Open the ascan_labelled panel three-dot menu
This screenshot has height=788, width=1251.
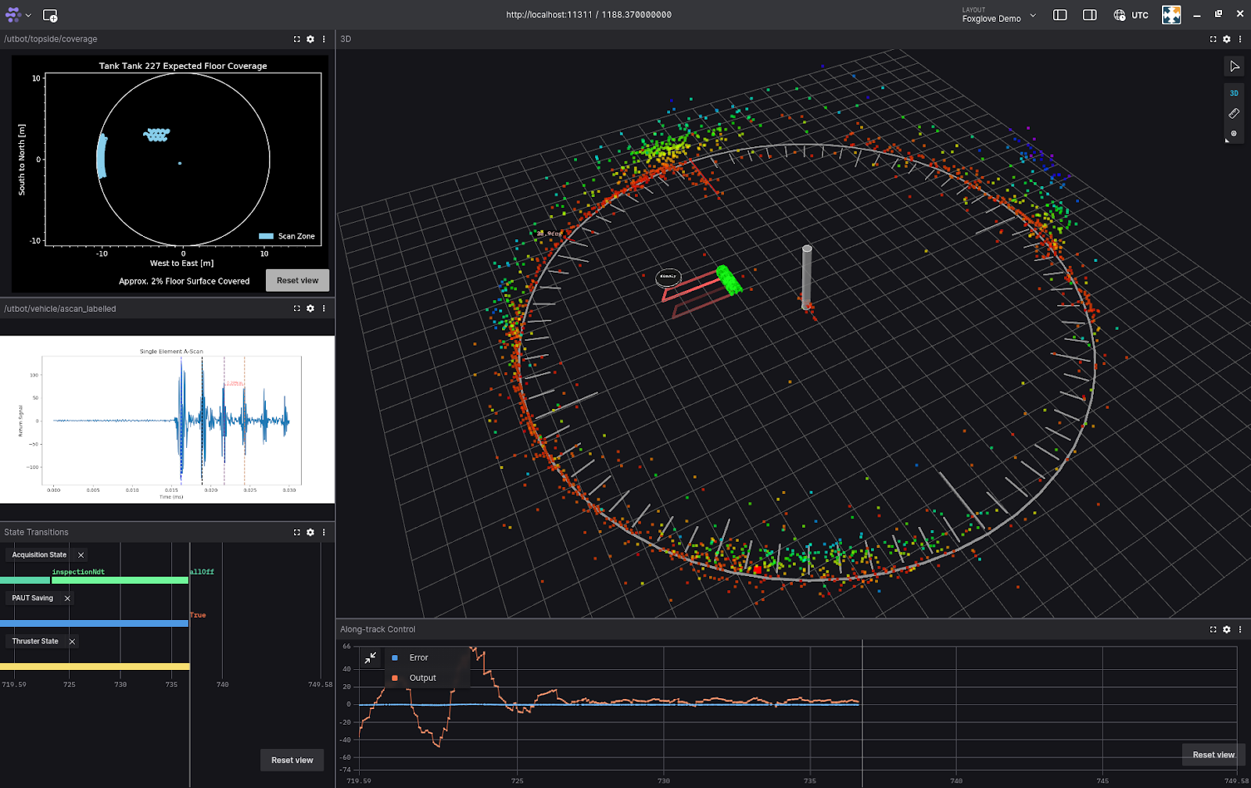324,309
